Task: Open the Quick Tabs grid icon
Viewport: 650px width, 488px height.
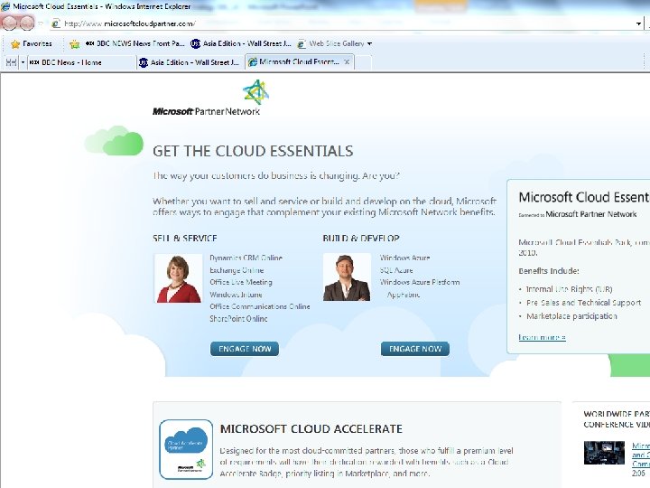Action: pos(11,62)
